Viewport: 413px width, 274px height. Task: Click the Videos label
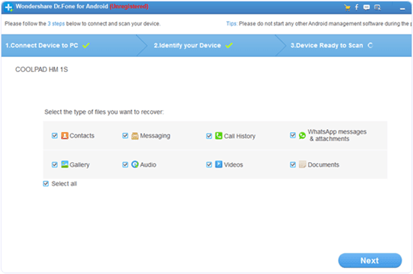pos(234,164)
